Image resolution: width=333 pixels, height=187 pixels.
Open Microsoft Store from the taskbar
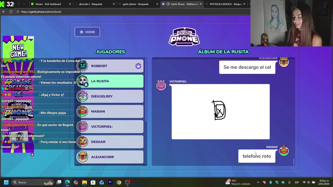coord(93,182)
